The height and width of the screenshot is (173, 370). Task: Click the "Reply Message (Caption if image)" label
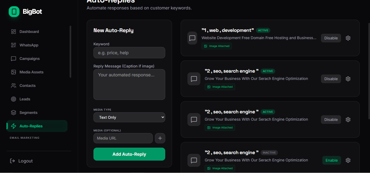(x=124, y=66)
